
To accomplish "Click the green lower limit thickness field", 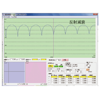I will (56, 66).
